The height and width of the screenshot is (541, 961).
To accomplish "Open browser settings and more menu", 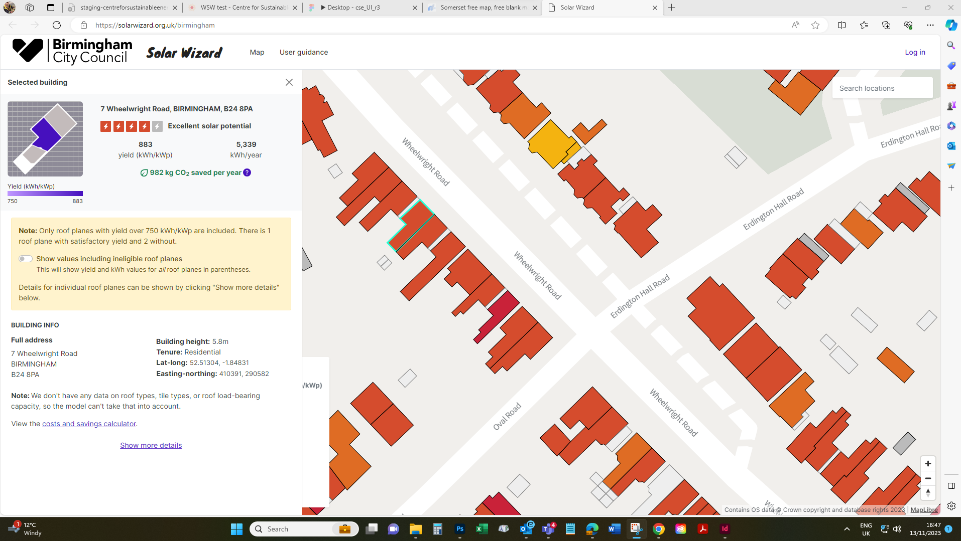I will point(930,25).
